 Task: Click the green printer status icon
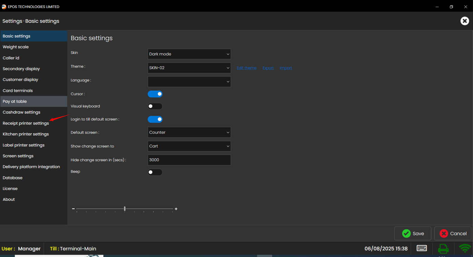[443, 249]
